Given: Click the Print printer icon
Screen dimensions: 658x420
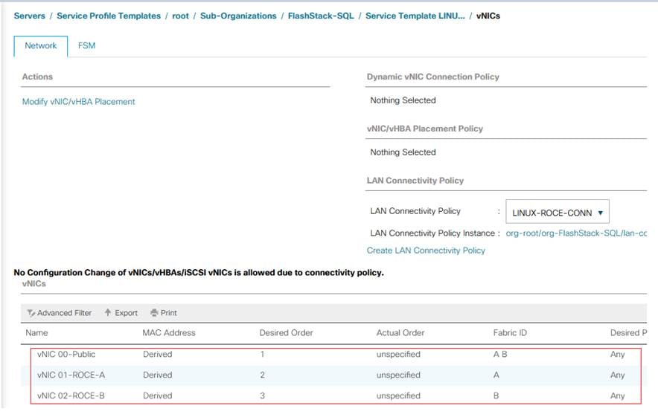Looking at the screenshot, I should [x=154, y=313].
